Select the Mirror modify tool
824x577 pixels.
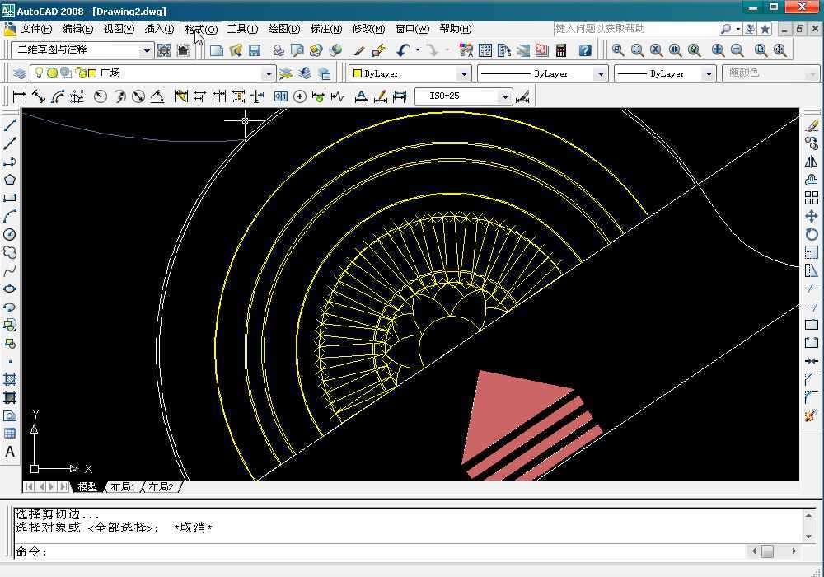[x=812, y=162]
